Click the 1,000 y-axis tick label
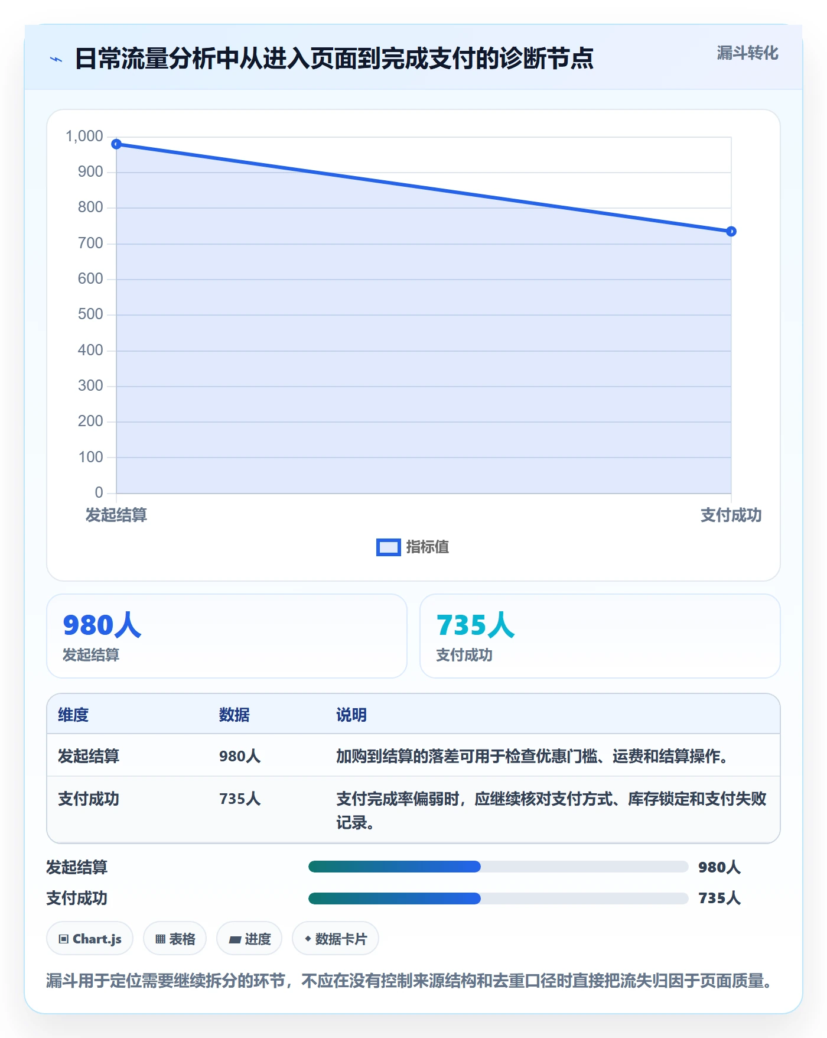This screenshot has height=1038, width=827. (x=84, y=137)
